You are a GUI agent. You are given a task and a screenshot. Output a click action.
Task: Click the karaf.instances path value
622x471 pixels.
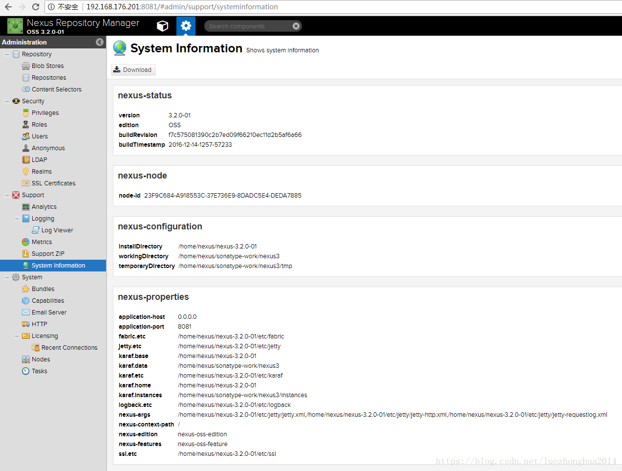click(x=242, y=395)
